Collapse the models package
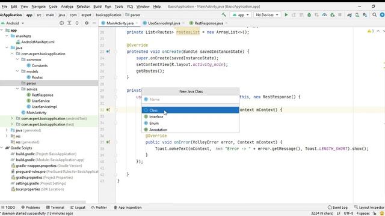 point(17,71)
